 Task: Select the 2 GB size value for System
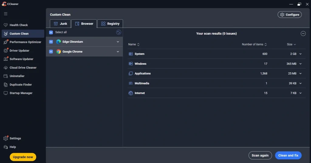pos(293,54)
